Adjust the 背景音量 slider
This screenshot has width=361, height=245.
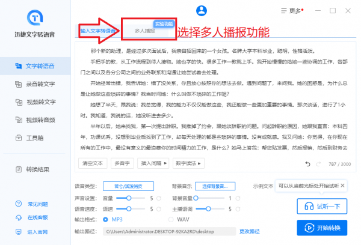click(x=210, y=198)
